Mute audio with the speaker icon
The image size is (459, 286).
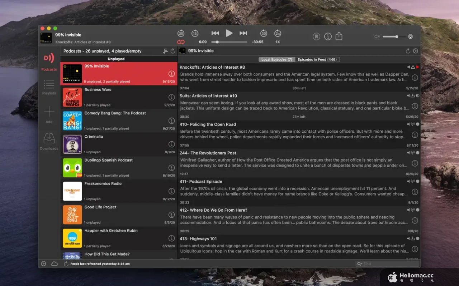pyautogui.click(x=377, y=36)
